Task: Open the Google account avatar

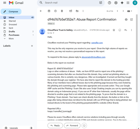Action: 135,3
